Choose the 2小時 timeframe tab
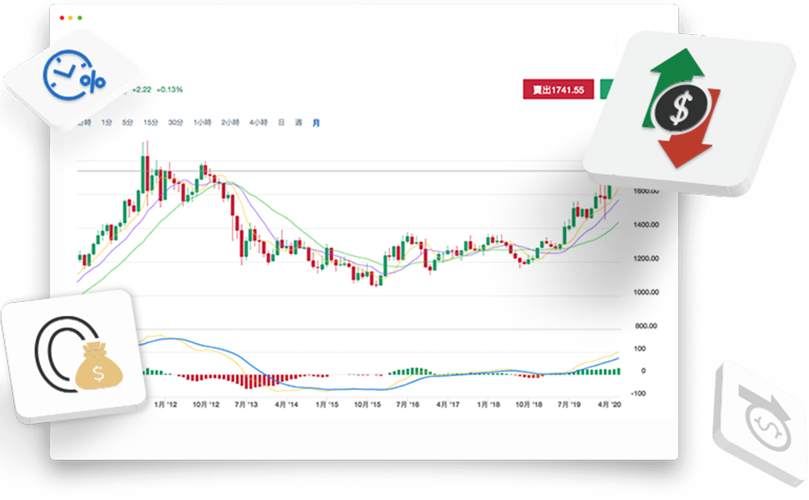The height and width of the screenshot is (500, 809). pyautogui.click(x=230, y=123)
